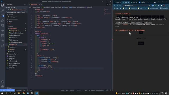Click the feedback icon in VS Code status bar
This screenshot has height=95, width=169.
tap(107, 90)
